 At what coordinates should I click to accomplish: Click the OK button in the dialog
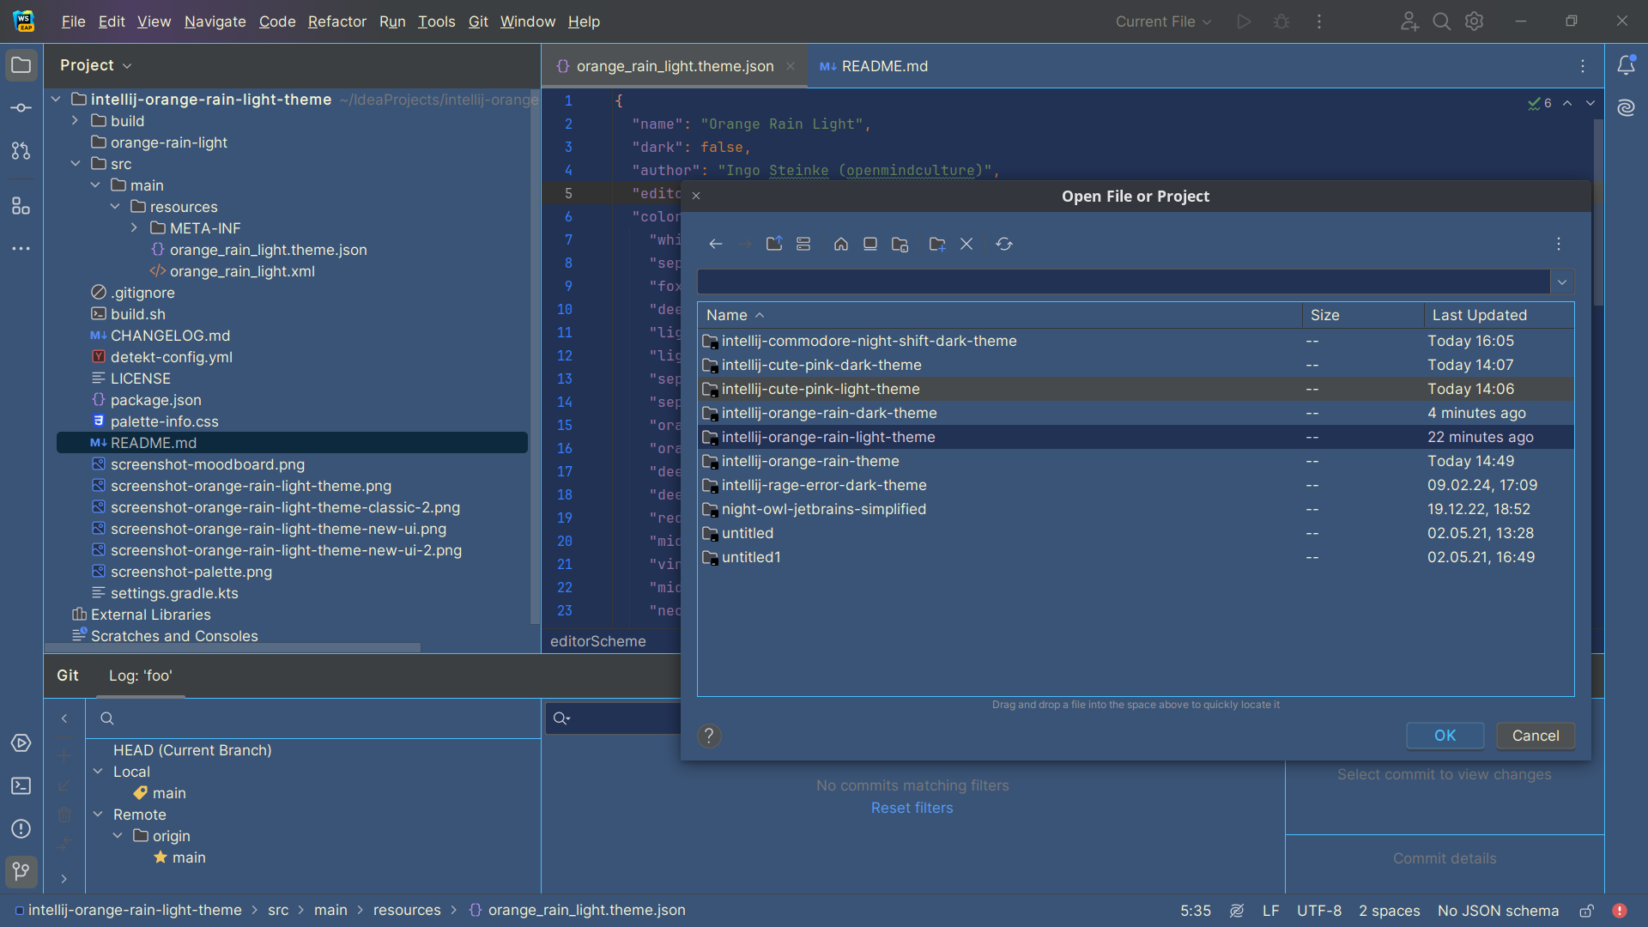click(1445, 736)
